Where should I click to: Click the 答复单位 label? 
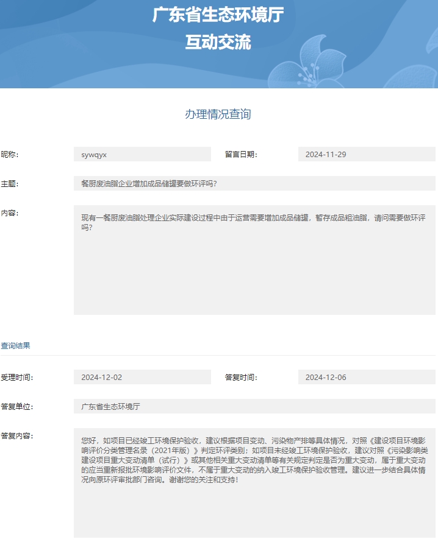17,406
